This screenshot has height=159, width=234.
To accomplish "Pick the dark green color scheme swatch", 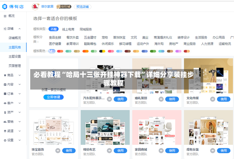I will point(153,51).
